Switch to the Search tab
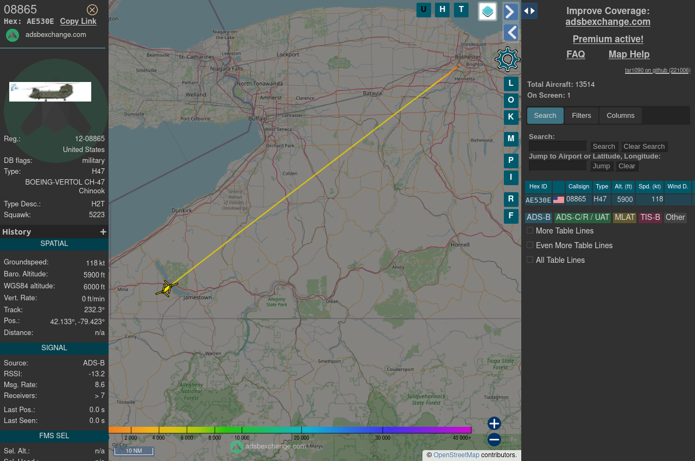Viewport: 695px width, 461px height. click(x=545, y=116)
